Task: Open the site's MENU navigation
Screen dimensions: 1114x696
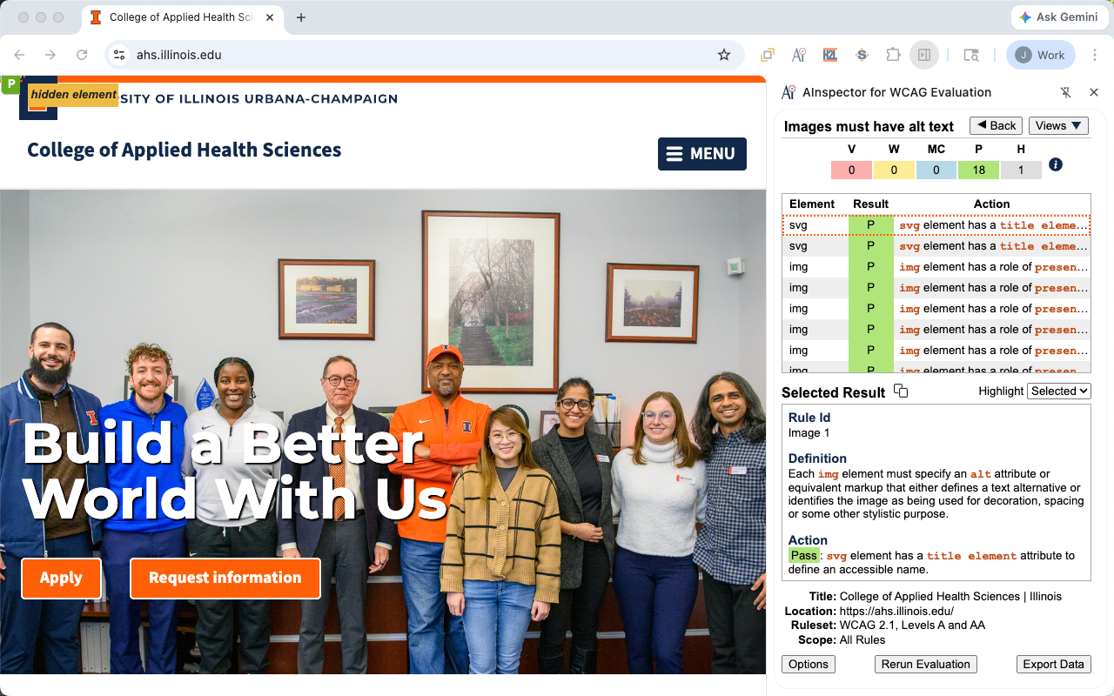Action: (702, 154)
